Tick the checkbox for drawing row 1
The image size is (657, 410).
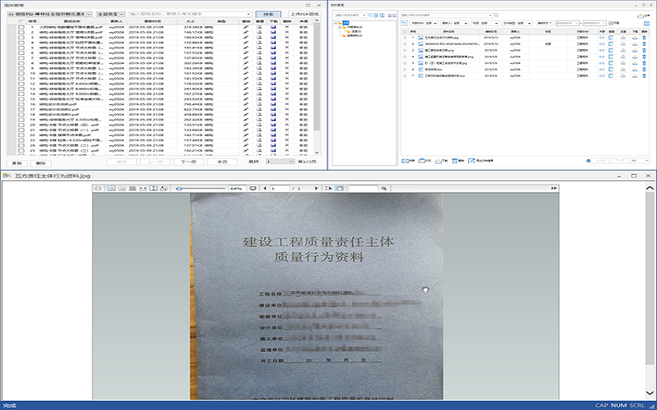(x=21, y=27)
